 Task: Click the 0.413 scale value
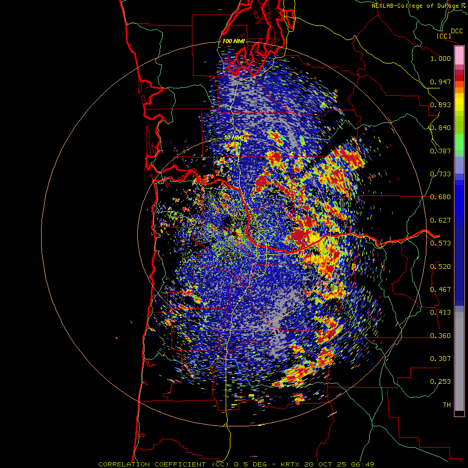[440, 313]
